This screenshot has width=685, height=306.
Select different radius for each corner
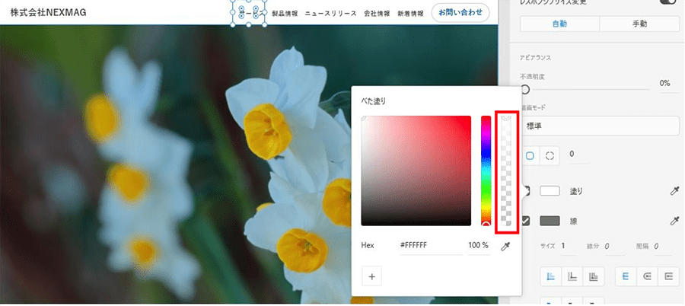click(550, 155)
